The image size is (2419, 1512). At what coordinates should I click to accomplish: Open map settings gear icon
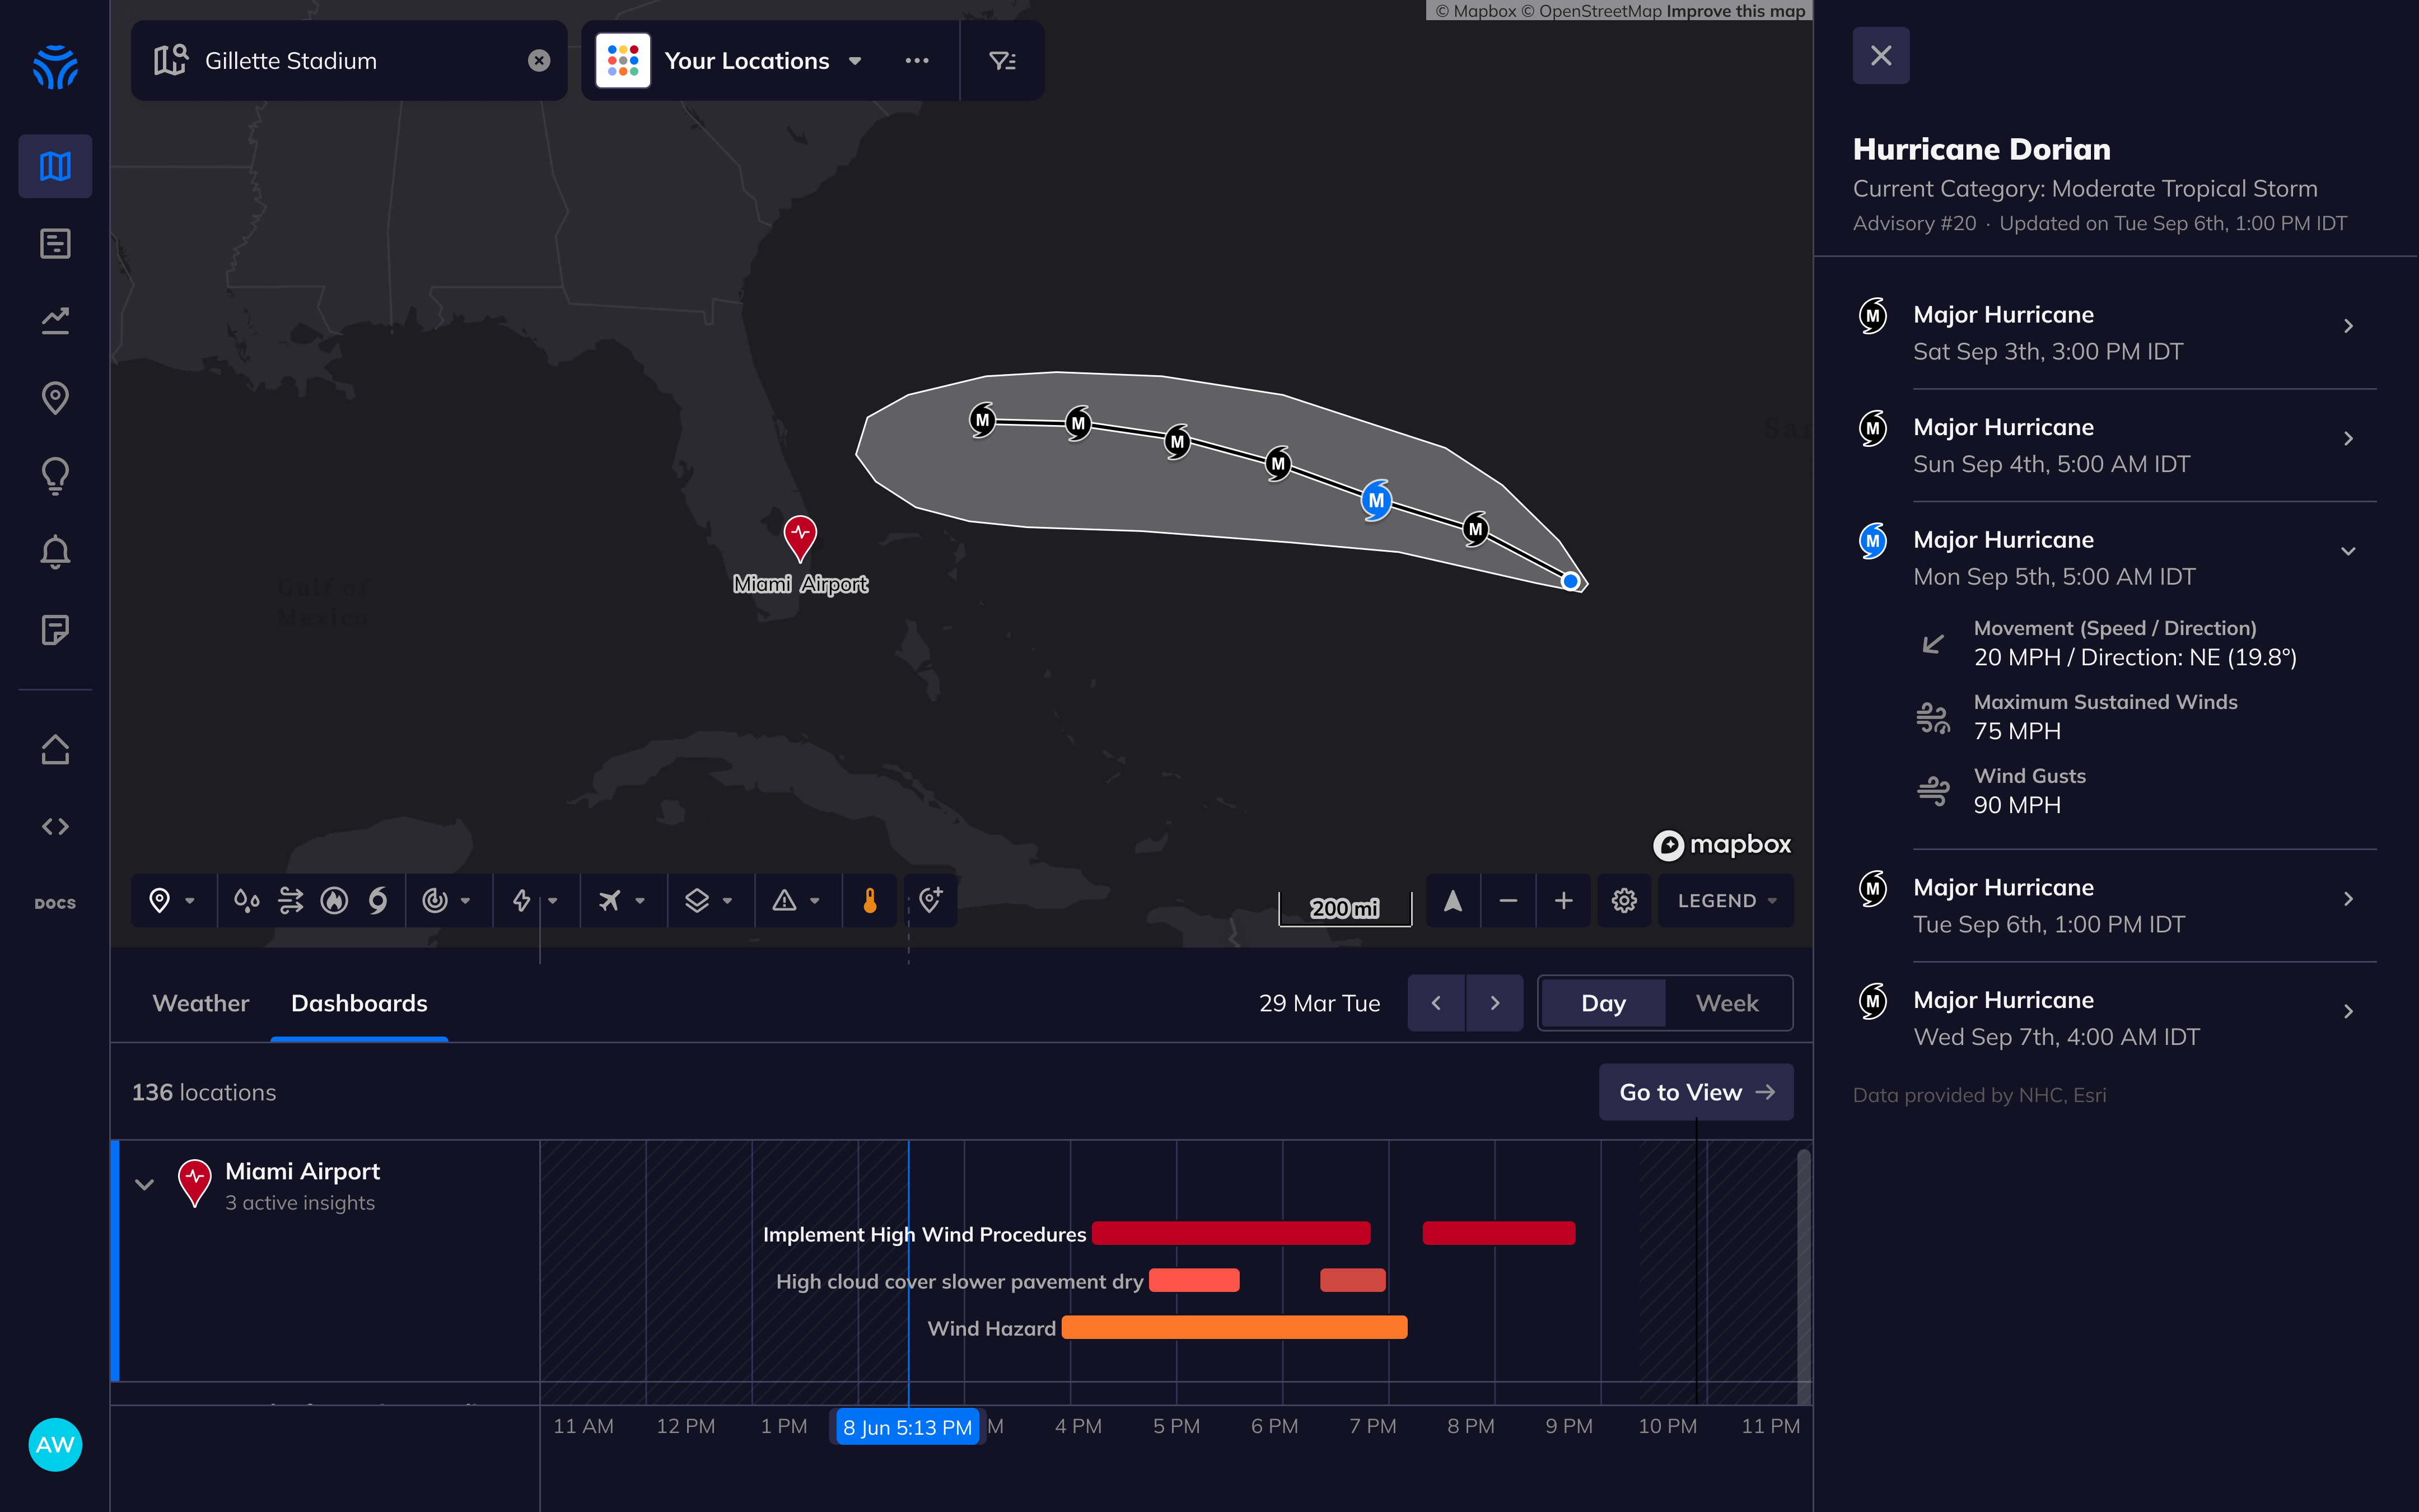[1623, 901]
